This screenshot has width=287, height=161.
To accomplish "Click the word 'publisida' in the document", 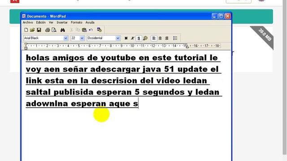I will pos(74,92).
